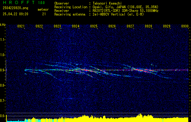Click the 0925 time marker
Image resolution: width=191 pixels, height=122 pixels.
(x=94, y=26)
